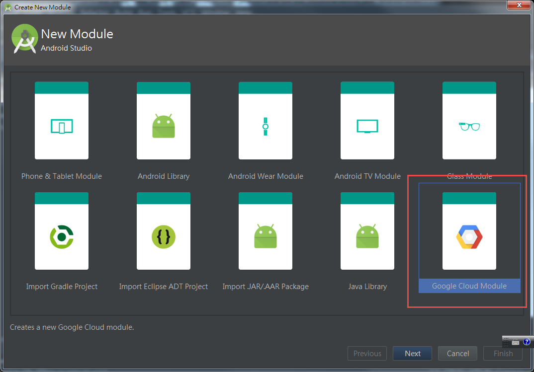The height and width of the screenshot is (372, 534).
Task: Go back with the Previous button
Action: coord(367,353)
